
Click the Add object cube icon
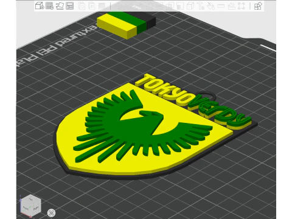(40, 6)
